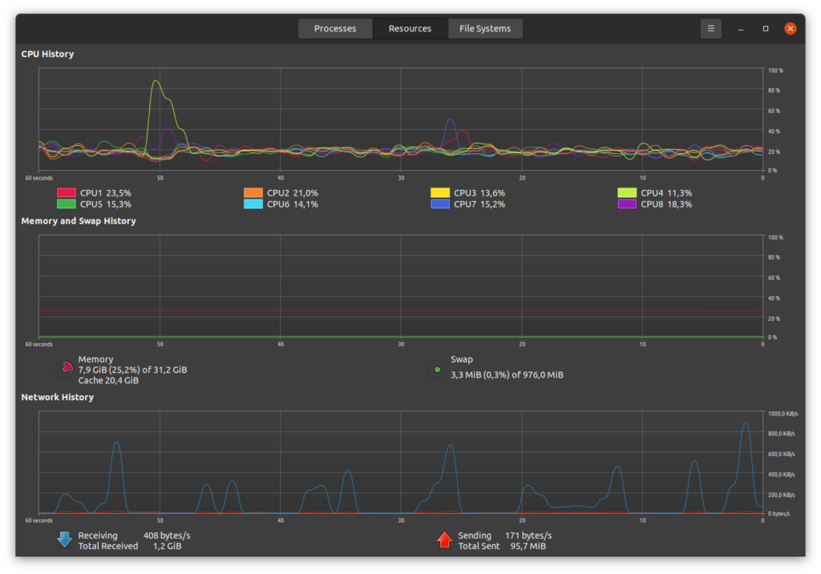Click the 7,9 GiB of 31,2 GiB text
The image size is (821, 574).
pyautogui.click(x=132, y=370)
